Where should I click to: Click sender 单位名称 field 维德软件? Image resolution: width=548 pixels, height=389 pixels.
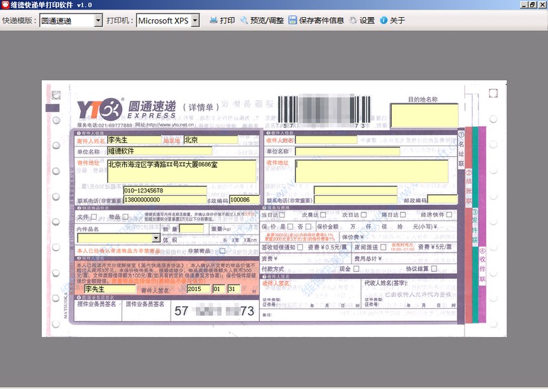160,151
